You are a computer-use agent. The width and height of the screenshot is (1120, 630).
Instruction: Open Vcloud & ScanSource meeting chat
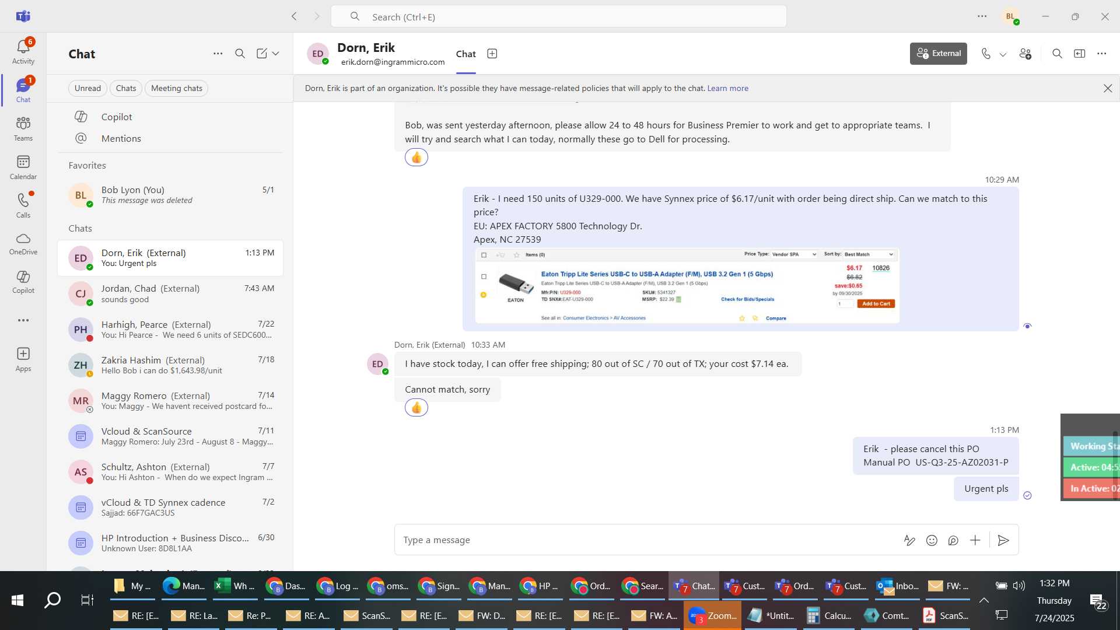[170, 436]
